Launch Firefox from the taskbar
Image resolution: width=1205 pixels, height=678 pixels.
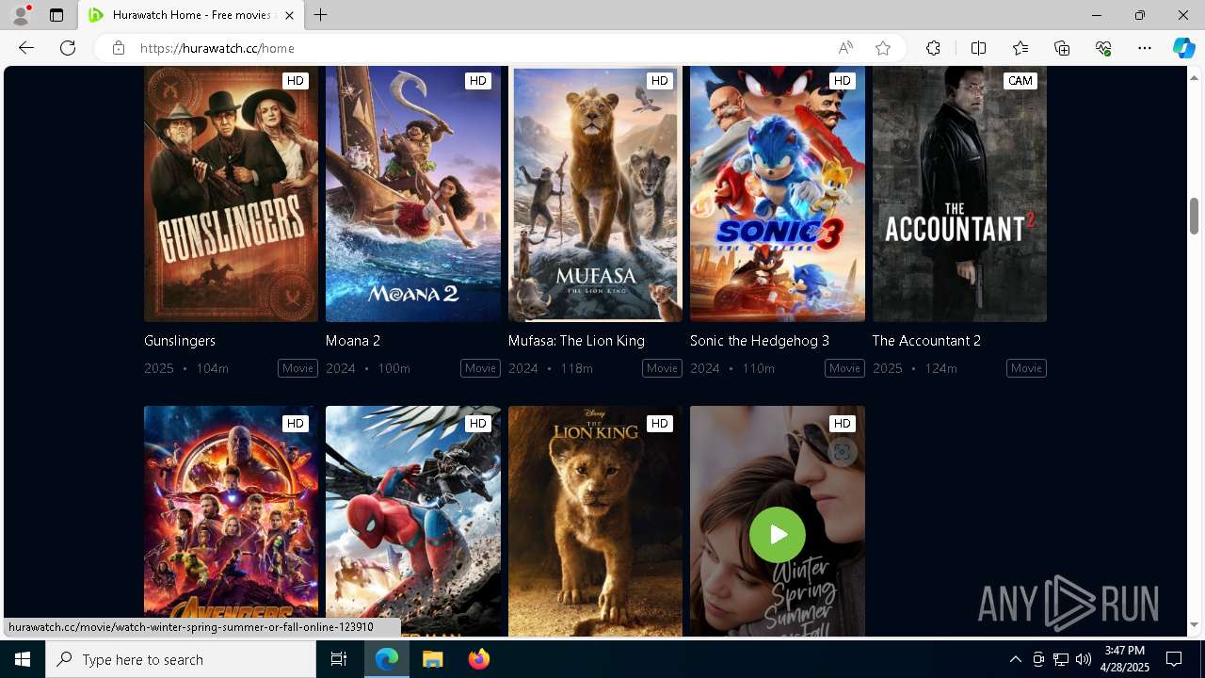[x=479, y=659]
